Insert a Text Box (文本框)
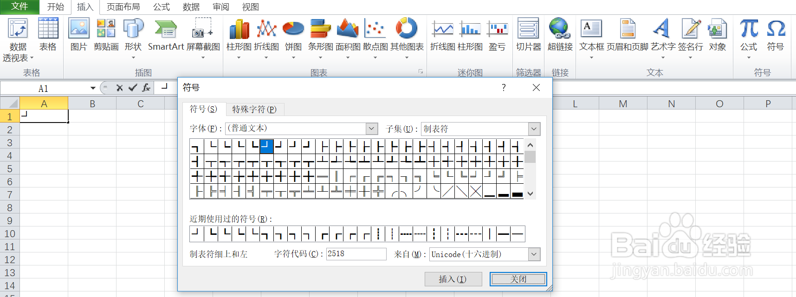The image size is (796, 297). [592, 39]
